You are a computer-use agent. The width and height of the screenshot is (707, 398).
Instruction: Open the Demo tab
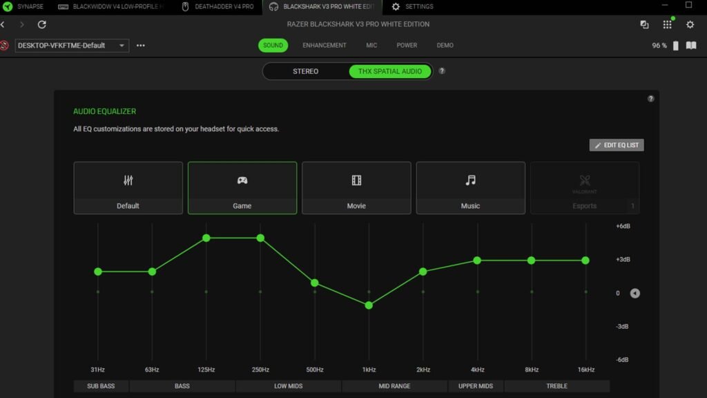point(445,45)
